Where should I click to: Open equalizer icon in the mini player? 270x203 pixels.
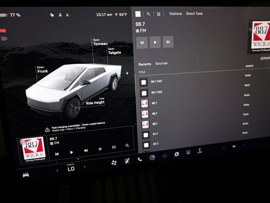pos(114,147)
